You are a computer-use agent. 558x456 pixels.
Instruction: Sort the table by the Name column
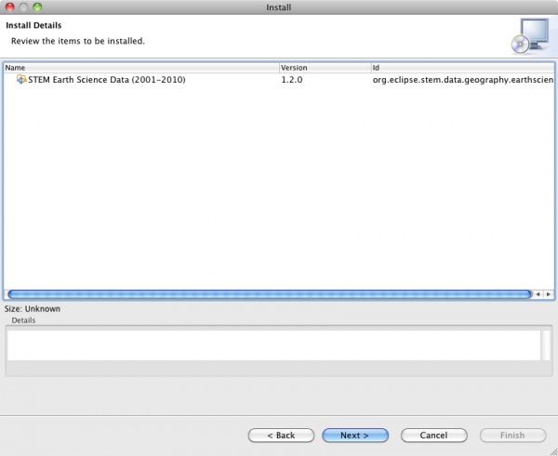click(139, 68)
